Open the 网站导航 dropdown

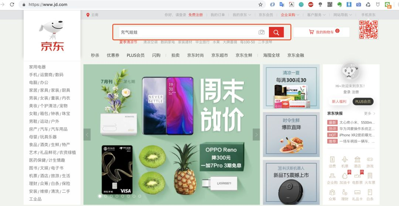coord(342,15)
